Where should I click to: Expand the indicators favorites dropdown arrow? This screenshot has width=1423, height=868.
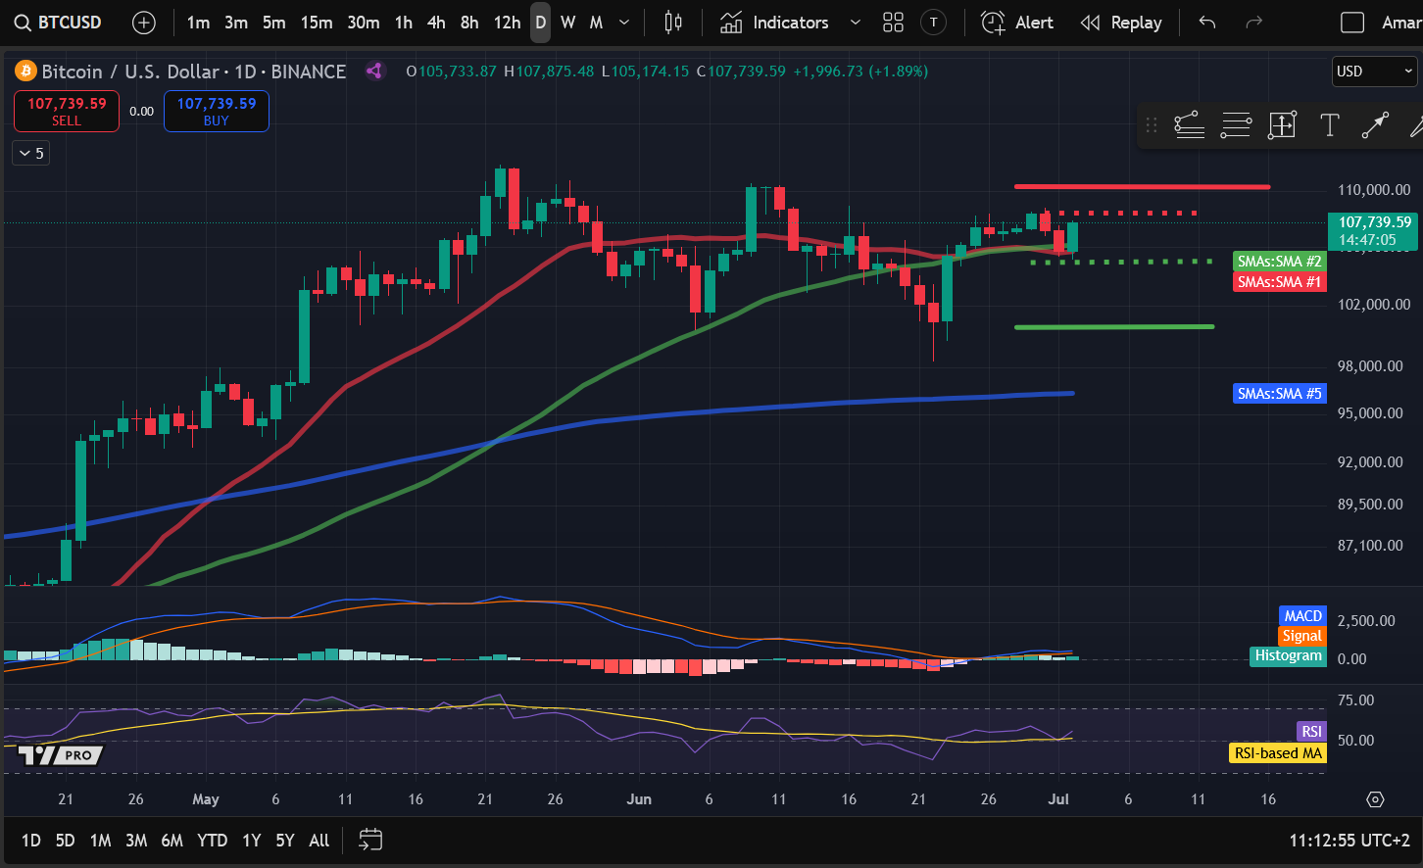[x=855, y=23]
